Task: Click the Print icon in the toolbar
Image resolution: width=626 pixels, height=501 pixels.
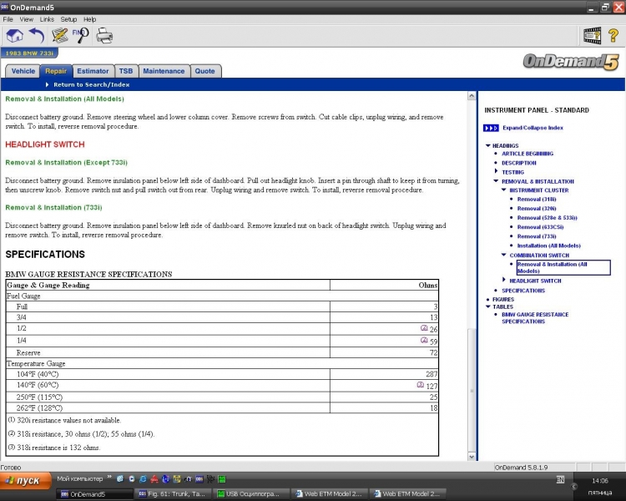Action: [x=104, y=35]
